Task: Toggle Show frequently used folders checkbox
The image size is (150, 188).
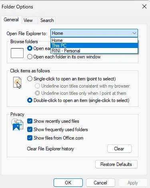Action: (x=30, y=130)
